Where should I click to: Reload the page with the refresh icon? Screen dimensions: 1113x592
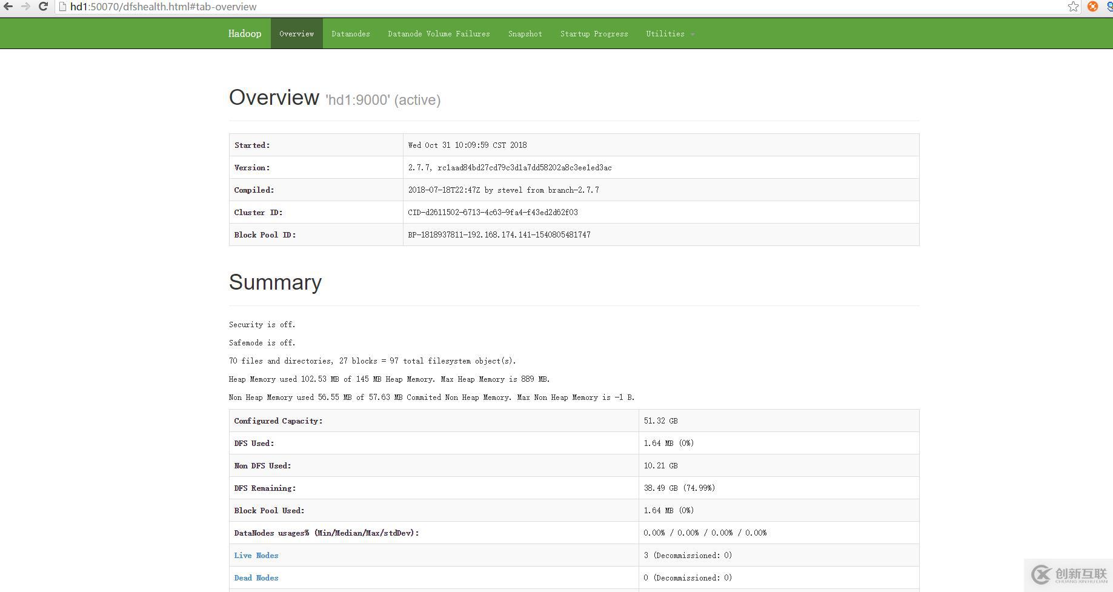coord(42,7)
